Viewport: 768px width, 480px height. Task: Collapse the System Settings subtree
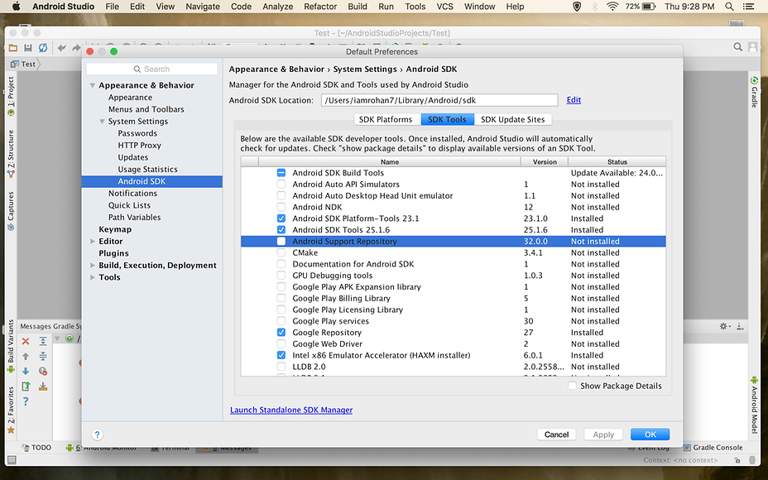(102, 122)
